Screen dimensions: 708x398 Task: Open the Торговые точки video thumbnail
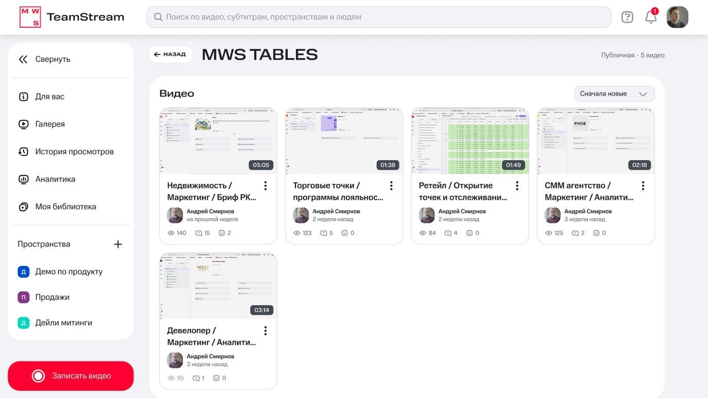pyautogui.click(x=344, y=141)
